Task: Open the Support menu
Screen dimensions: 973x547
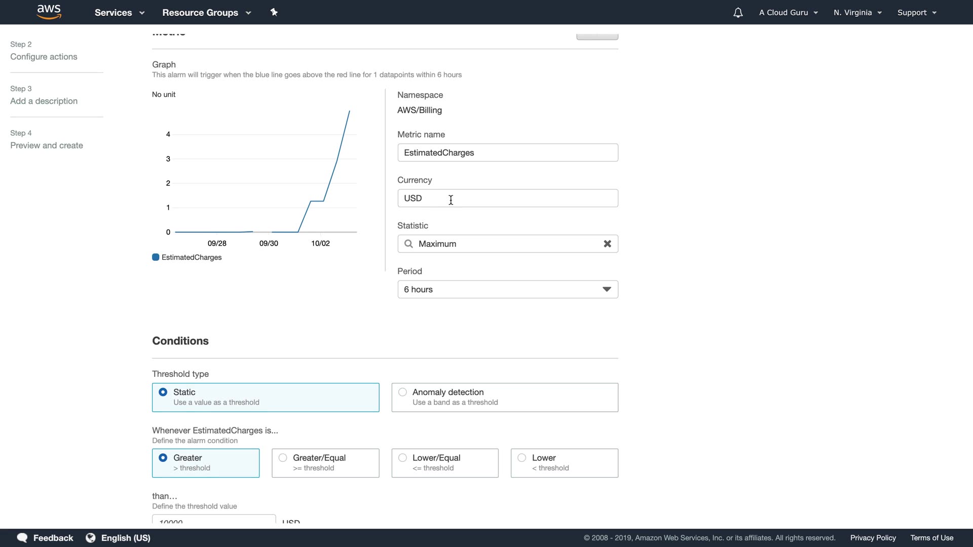Action: point(916,13)
